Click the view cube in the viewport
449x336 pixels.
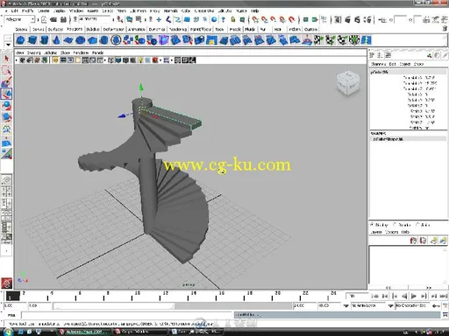pyautogui.click(x=347, y=83)
